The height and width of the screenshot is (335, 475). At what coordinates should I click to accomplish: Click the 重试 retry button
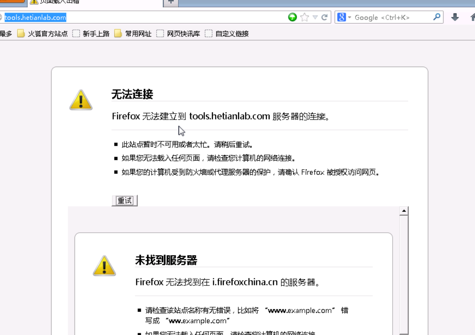(x=124, y=201)
